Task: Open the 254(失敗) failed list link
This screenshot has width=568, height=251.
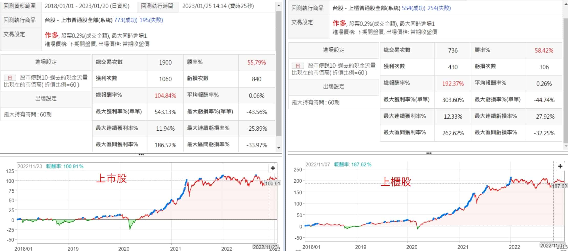Action: (x=439, y=8)
